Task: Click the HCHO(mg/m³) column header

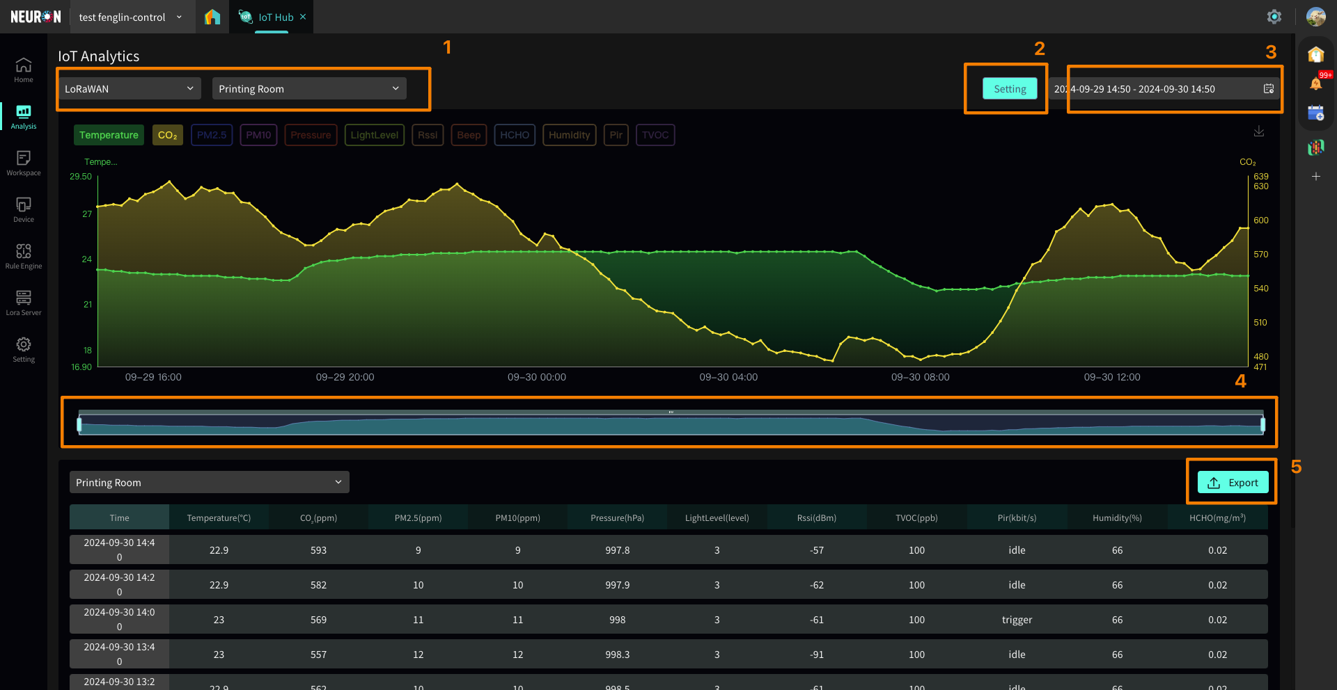Action: click(1217, 517)
